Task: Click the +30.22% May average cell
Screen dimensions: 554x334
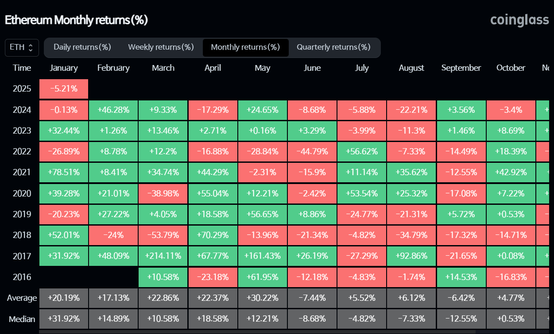Action: coord(263,298)
